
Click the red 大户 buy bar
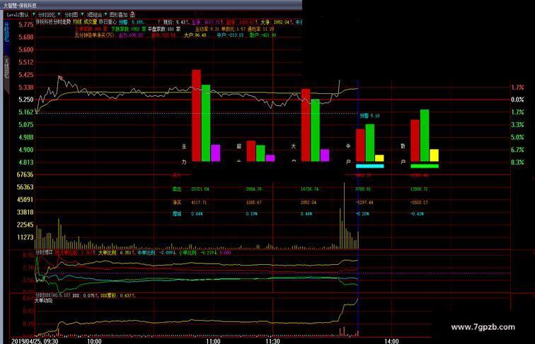(306, 125)
